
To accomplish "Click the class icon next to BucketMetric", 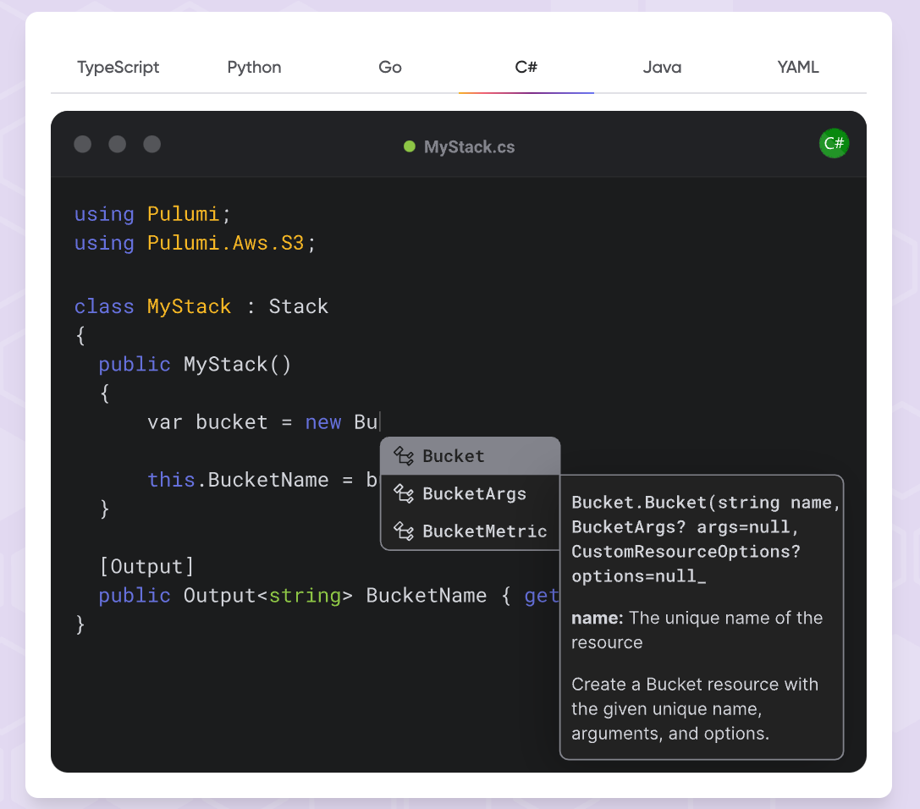I will 404,531.
